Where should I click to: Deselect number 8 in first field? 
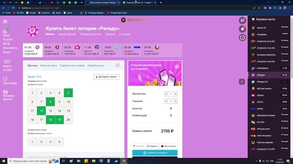[x=50, y=102]
